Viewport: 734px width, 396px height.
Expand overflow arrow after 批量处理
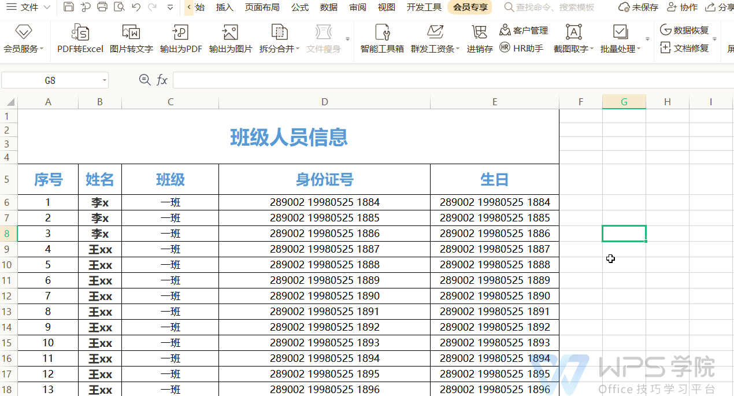647,39
